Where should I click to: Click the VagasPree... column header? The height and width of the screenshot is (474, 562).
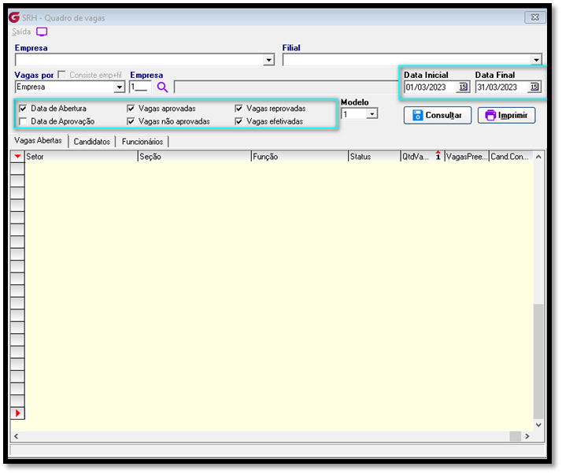(x=467, y=157)
